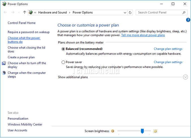This screenshot has height=138, width=191.
Task: Click the sleep moon icon
Action: (x=4, y=73)
